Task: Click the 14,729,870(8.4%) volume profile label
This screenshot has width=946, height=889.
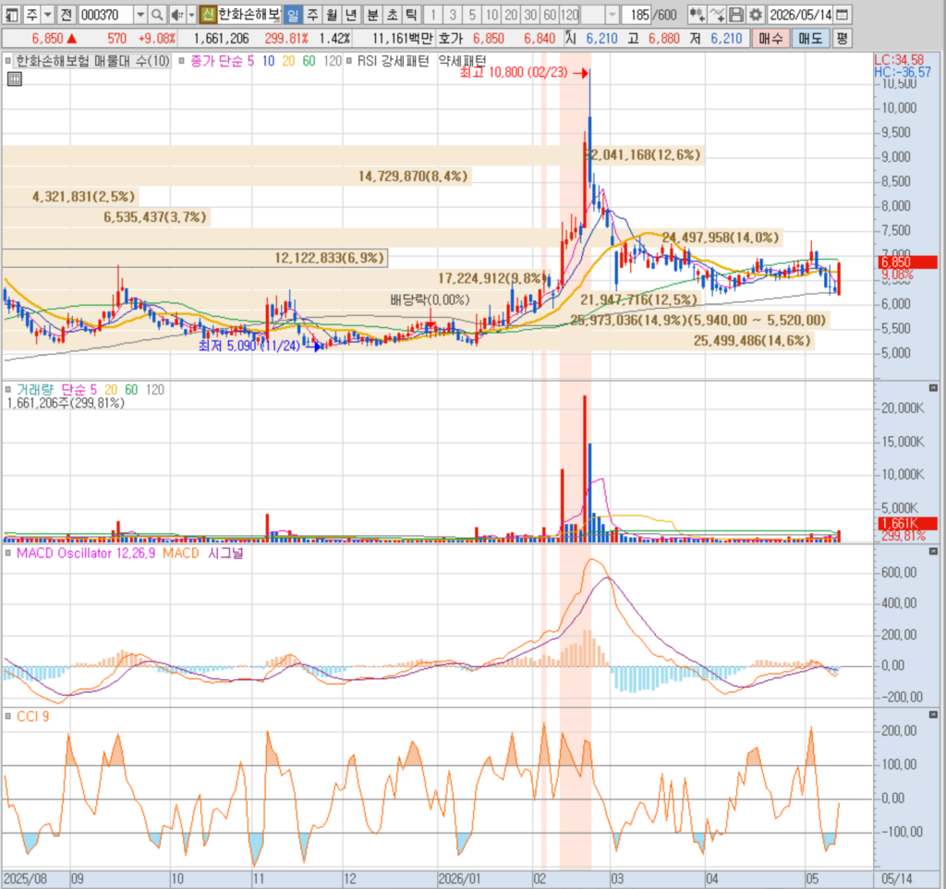Action: click(x=413, y=177)
